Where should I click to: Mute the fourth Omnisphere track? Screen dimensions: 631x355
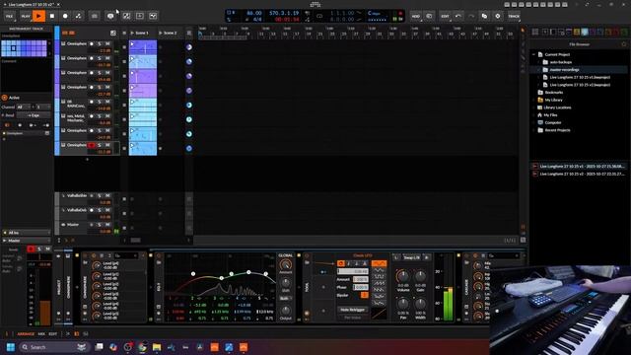click(x=107, y=88)
